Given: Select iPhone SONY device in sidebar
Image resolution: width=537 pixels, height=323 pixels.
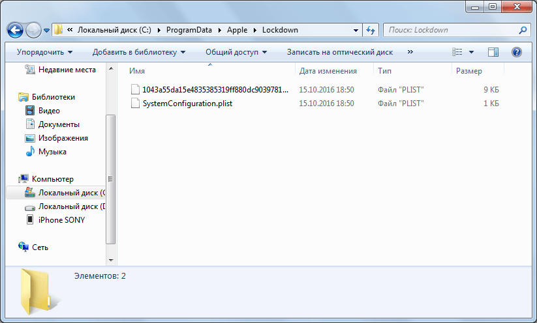Looking at the screenshot, I should click(61, 220).
